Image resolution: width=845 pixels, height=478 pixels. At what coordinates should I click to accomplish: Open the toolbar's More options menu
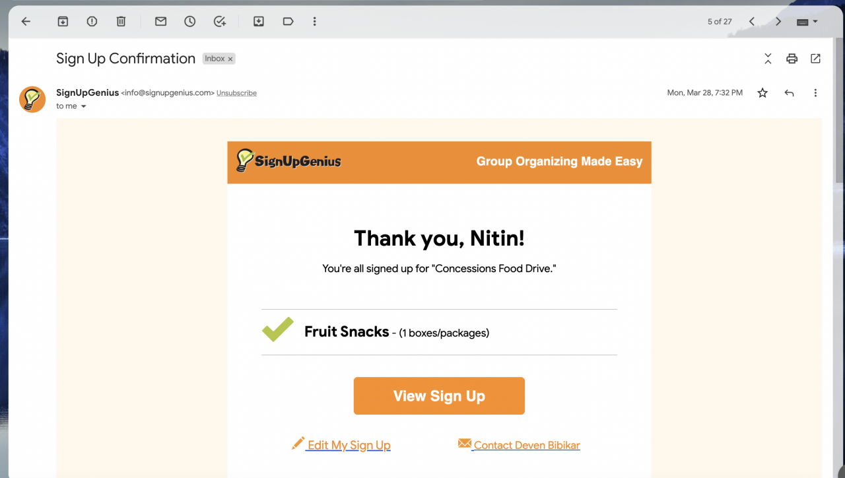315,22
